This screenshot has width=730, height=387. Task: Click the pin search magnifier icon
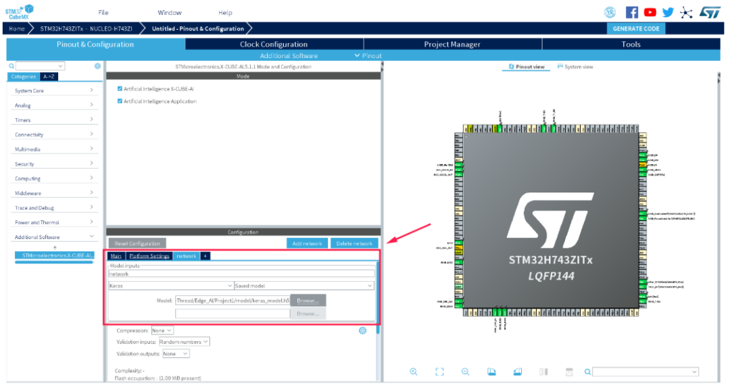587,371
